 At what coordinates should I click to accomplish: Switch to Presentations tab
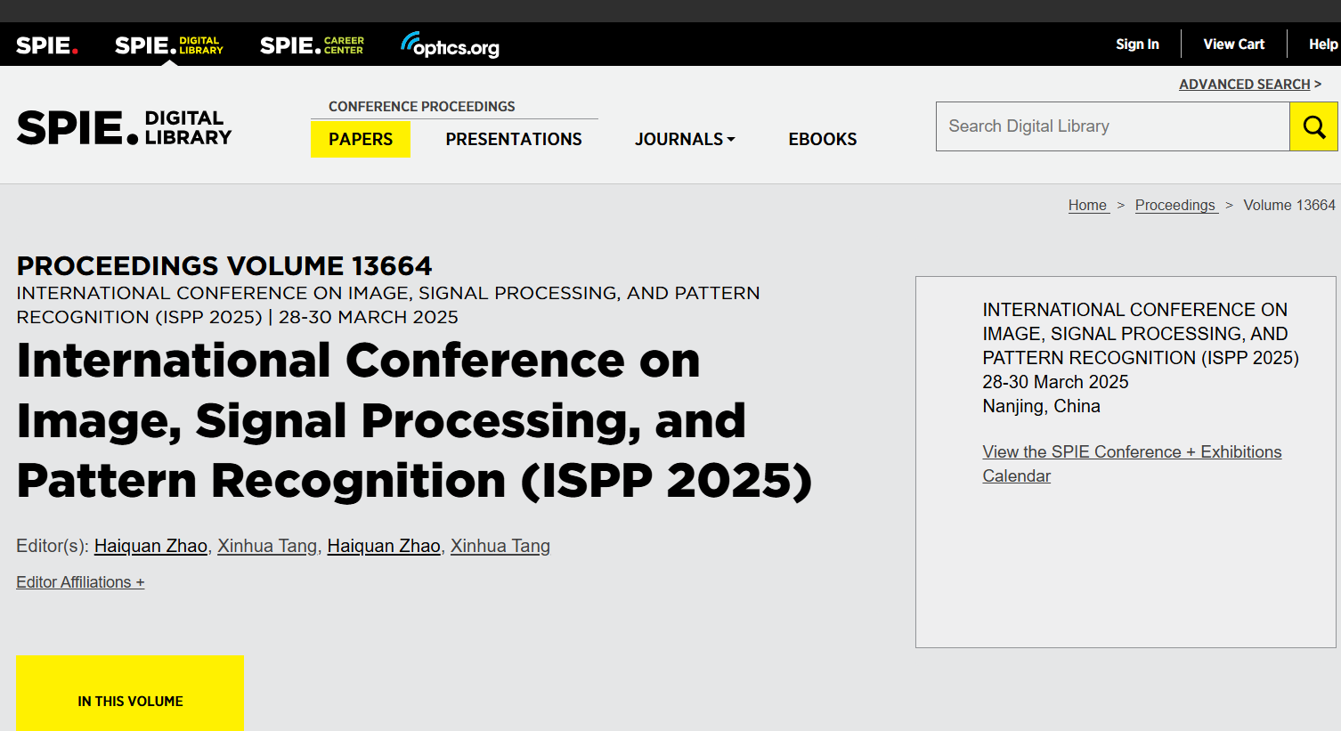pyautogui.click(x=514, y=139)
